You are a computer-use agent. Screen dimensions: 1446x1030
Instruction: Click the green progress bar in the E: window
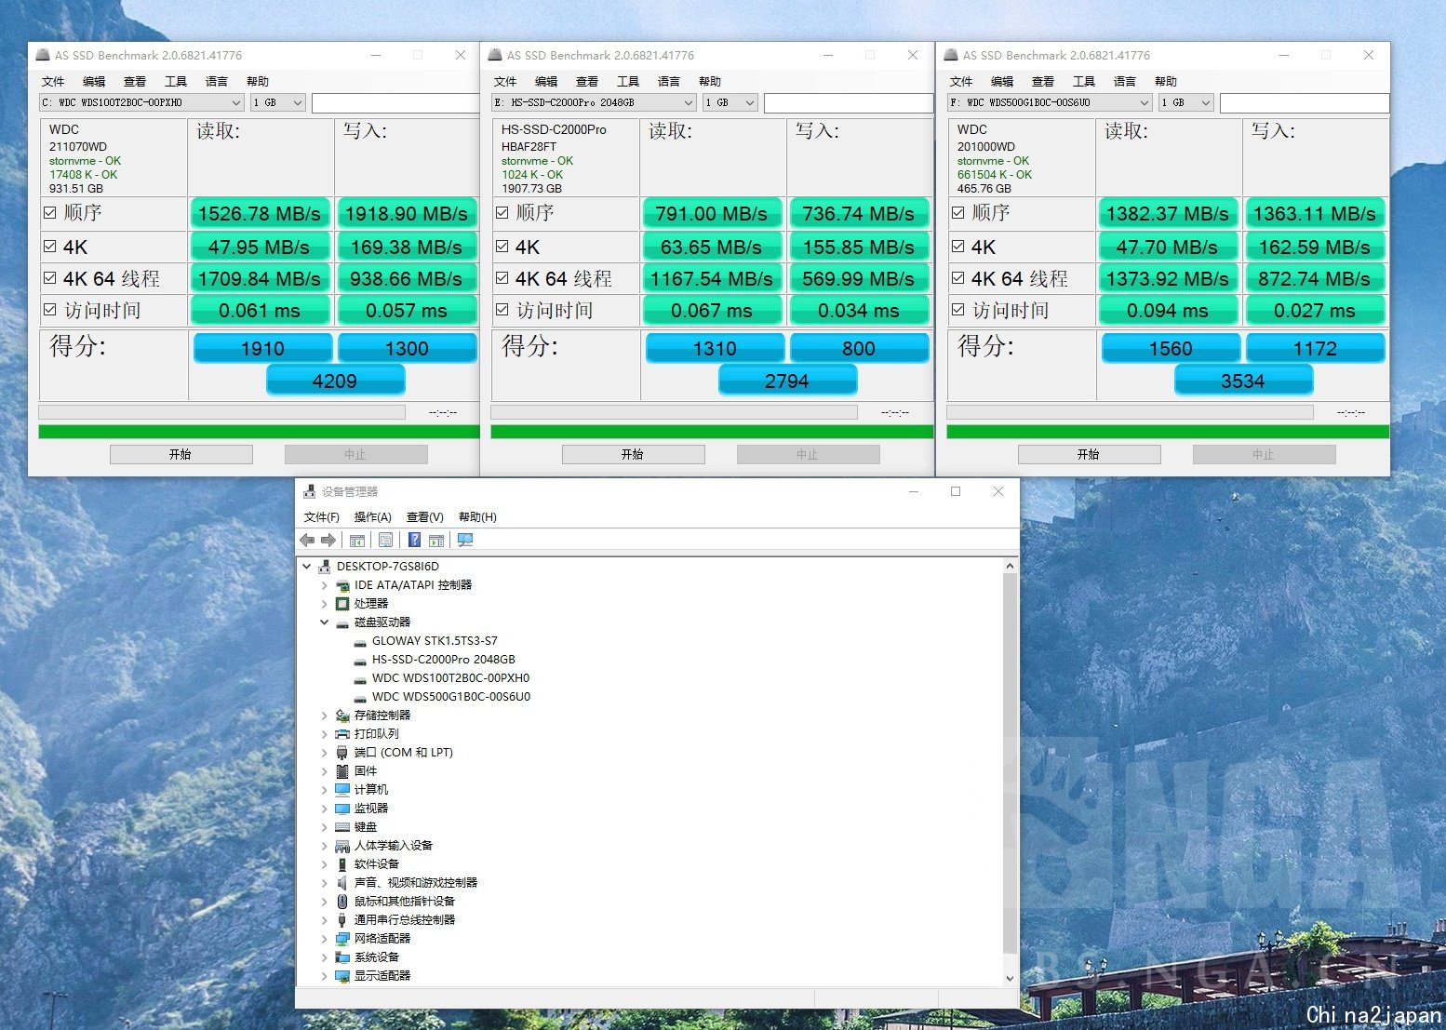tap(712, 432)
